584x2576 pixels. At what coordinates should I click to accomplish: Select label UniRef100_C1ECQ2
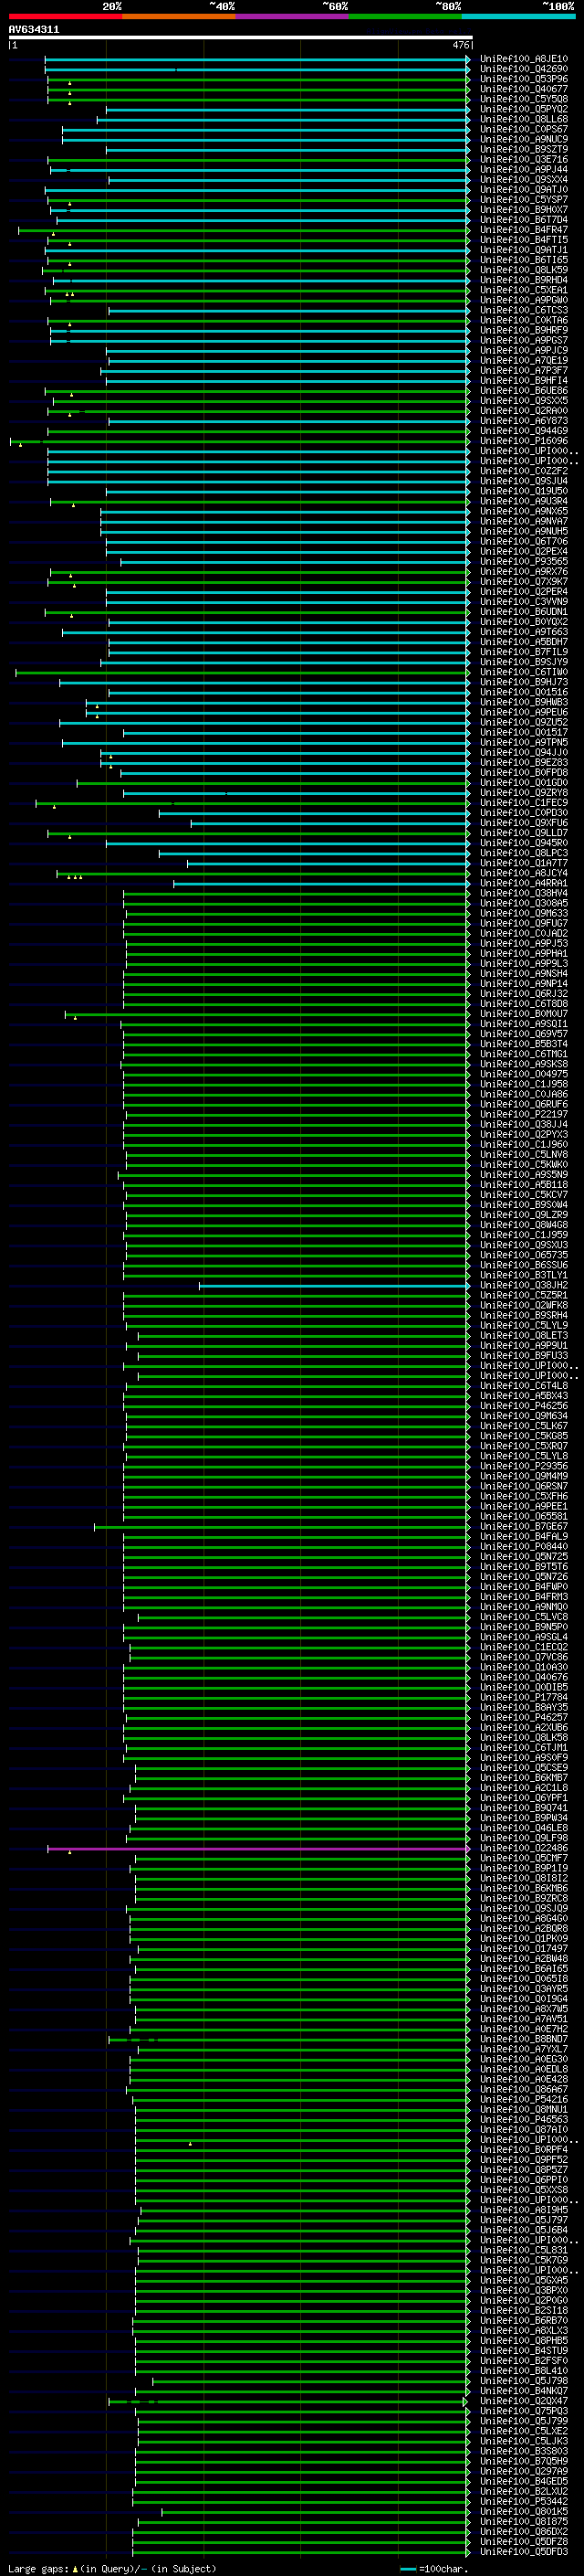pyautogui.click(x=524, y=1648)
